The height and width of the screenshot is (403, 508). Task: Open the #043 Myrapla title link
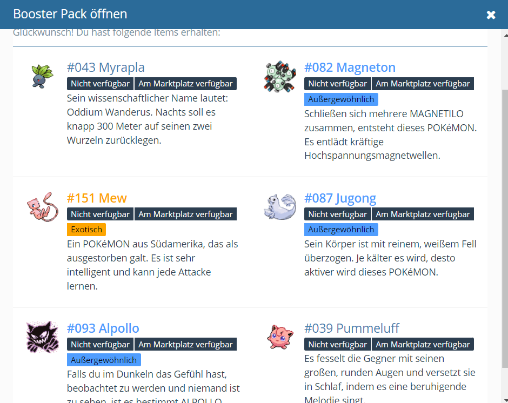click(x=105, y=68)
